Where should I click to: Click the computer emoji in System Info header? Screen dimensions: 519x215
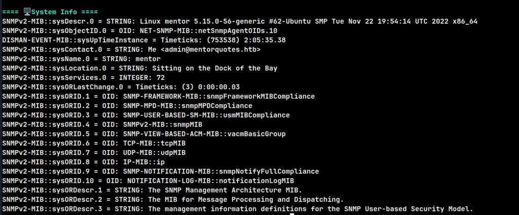(27, 12)
